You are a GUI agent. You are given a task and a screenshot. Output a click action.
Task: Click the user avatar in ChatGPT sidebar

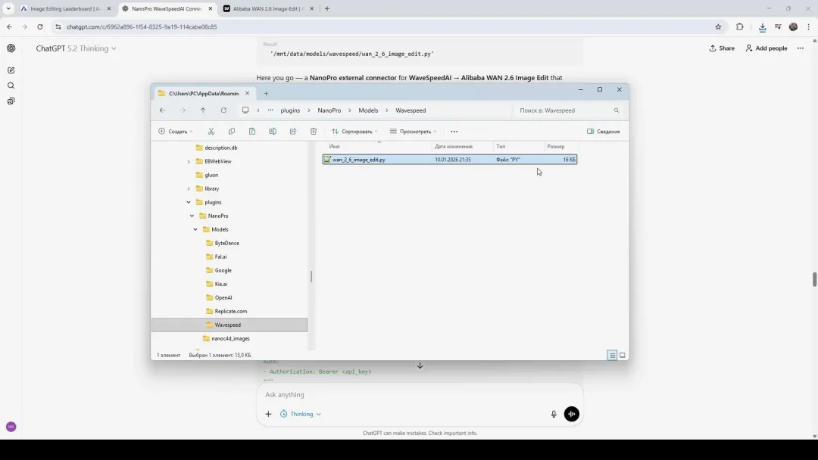click(11, 427)
